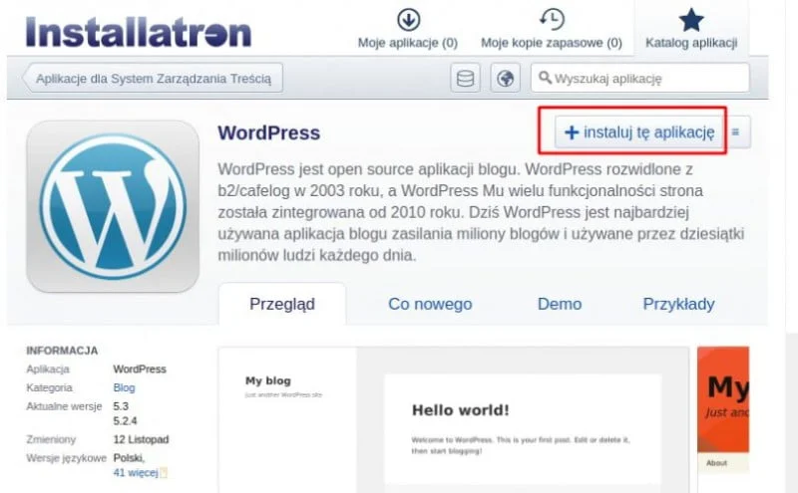This screenshot has height=493, width=798.
Task: Click the Wyszukaj aplikację search field
Action: [639, 78]
